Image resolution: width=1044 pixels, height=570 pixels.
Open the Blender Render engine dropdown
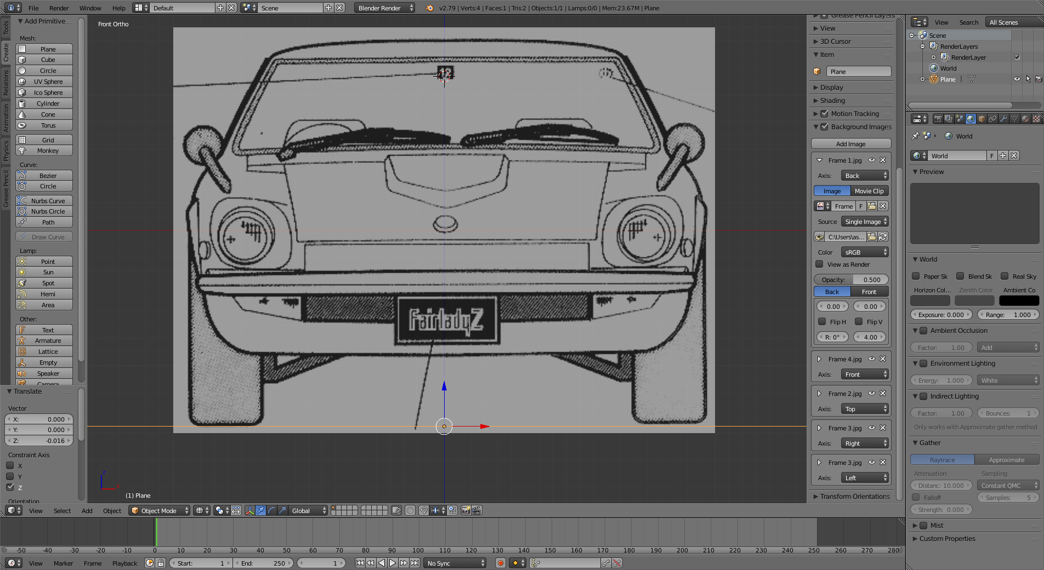385,8
